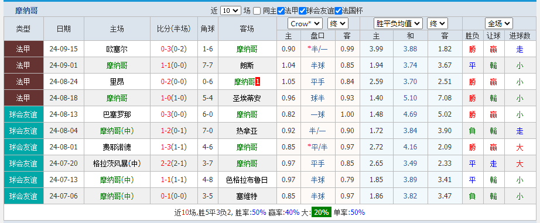
Task: Click the 客场 column header
Action: click(247, 29)
